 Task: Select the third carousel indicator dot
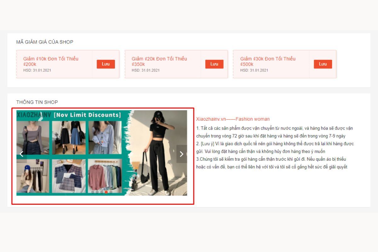pos(101,192)
